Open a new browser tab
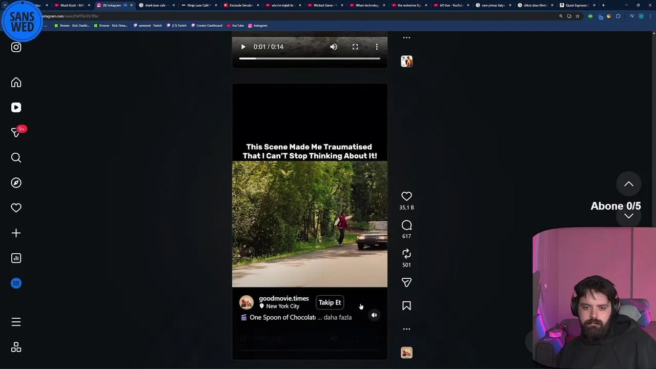656x369 pixels. click(603, 5)
